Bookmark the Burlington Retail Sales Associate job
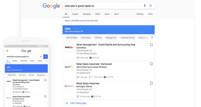 pos(151,83)
